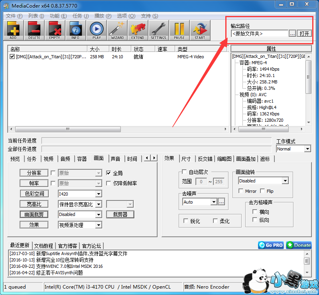The width and height of the screenshot is (319, 295).
Task: Switch to the 文档教程 tab
Action: tap(43, 246)
